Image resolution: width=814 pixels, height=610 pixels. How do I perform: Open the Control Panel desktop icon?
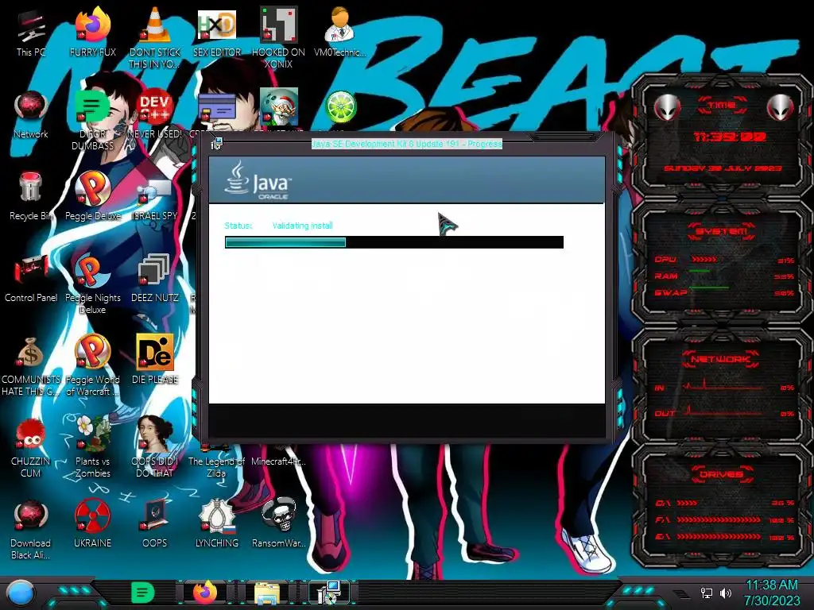(x=31, y=271)
